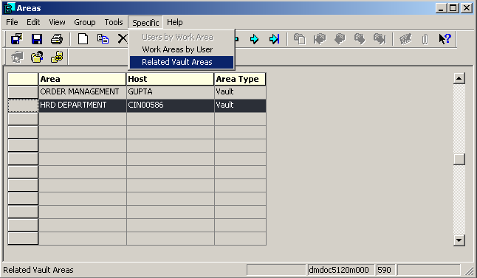Choose Related Vault Areas menu entry
This screenshot has width=477, height=278.
click(182, 62)
